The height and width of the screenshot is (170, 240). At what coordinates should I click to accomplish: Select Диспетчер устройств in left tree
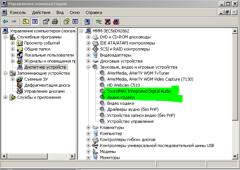[45, 67]
